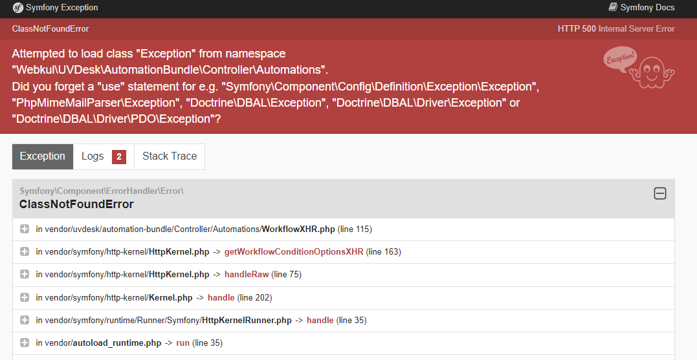Expand the Kernel.php handle frame
This screenshot has height=360, width=697.
coord(25,297)
